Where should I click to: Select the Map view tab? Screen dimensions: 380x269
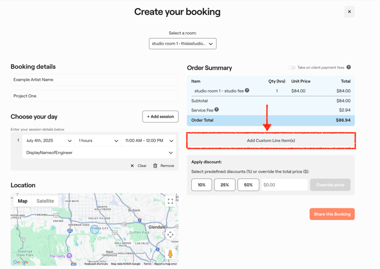click(23, 201)
